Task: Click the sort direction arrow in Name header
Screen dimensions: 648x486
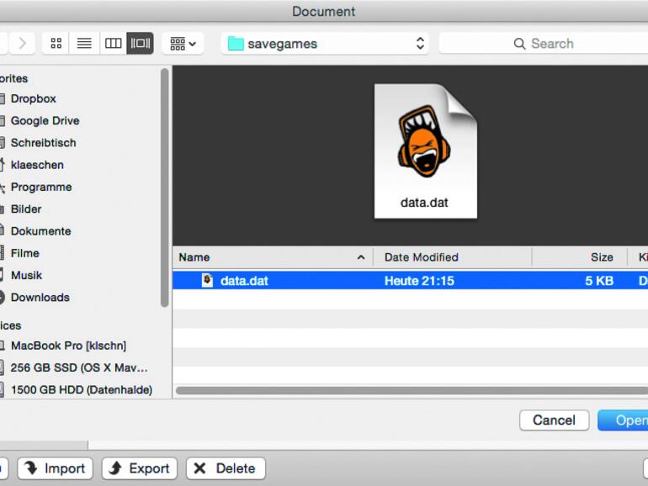Action: pos(361,257)
